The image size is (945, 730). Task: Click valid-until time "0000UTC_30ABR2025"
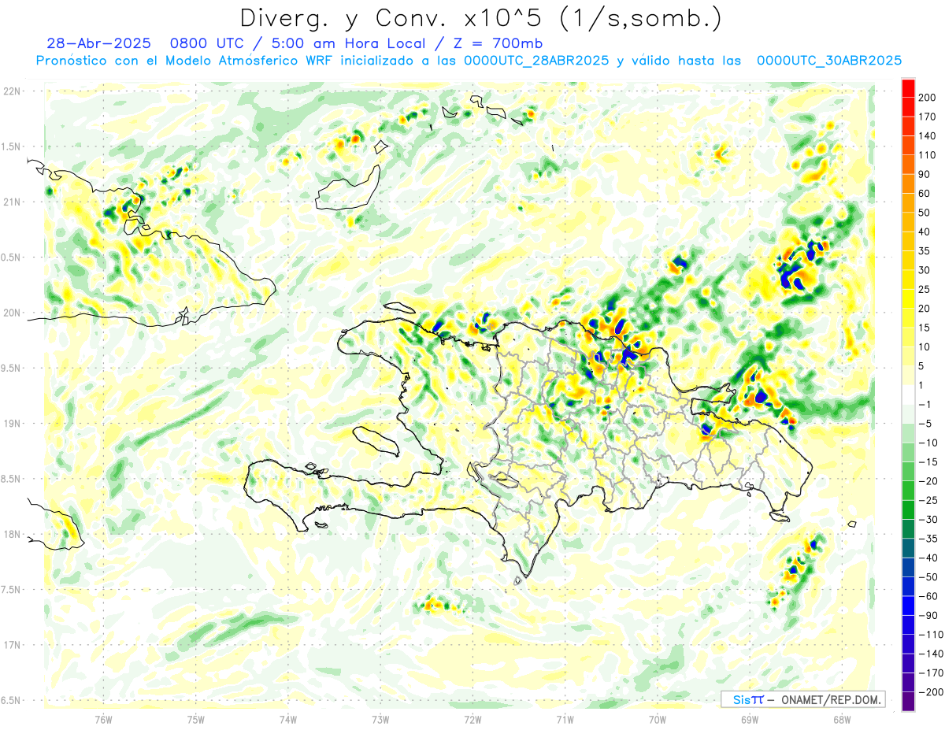point(828,61)
